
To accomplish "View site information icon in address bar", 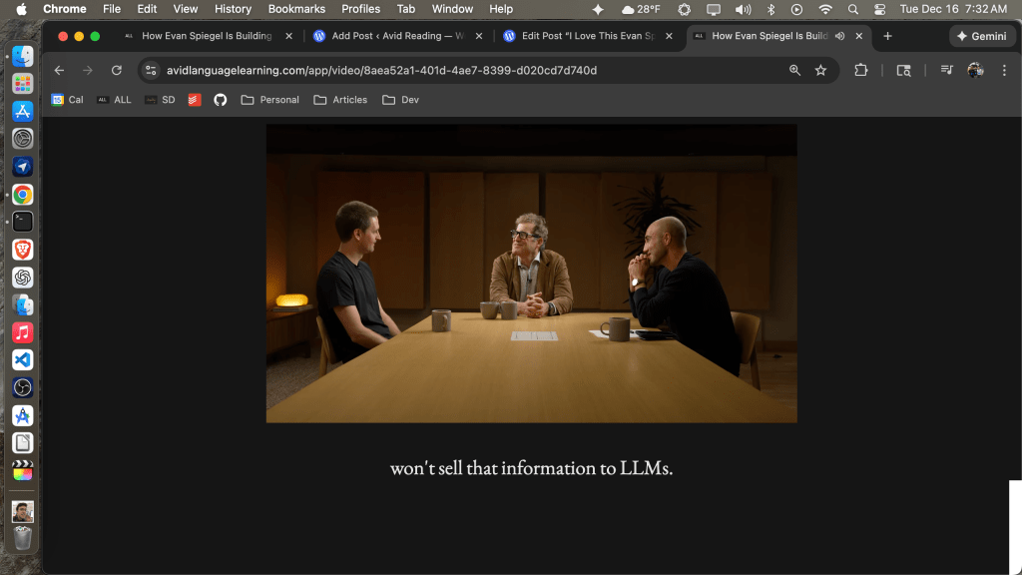I will click(x=151, y=71).
